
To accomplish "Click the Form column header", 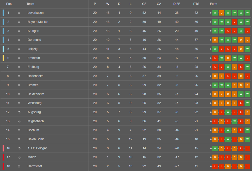I will point(213,4).
